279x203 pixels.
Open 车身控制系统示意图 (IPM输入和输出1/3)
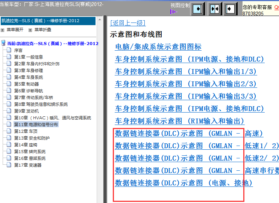tap(186, 72)
